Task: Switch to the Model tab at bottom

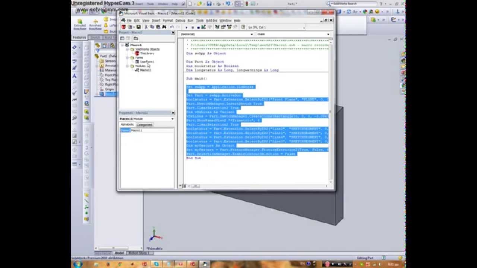Action: [x=119, y=253]
